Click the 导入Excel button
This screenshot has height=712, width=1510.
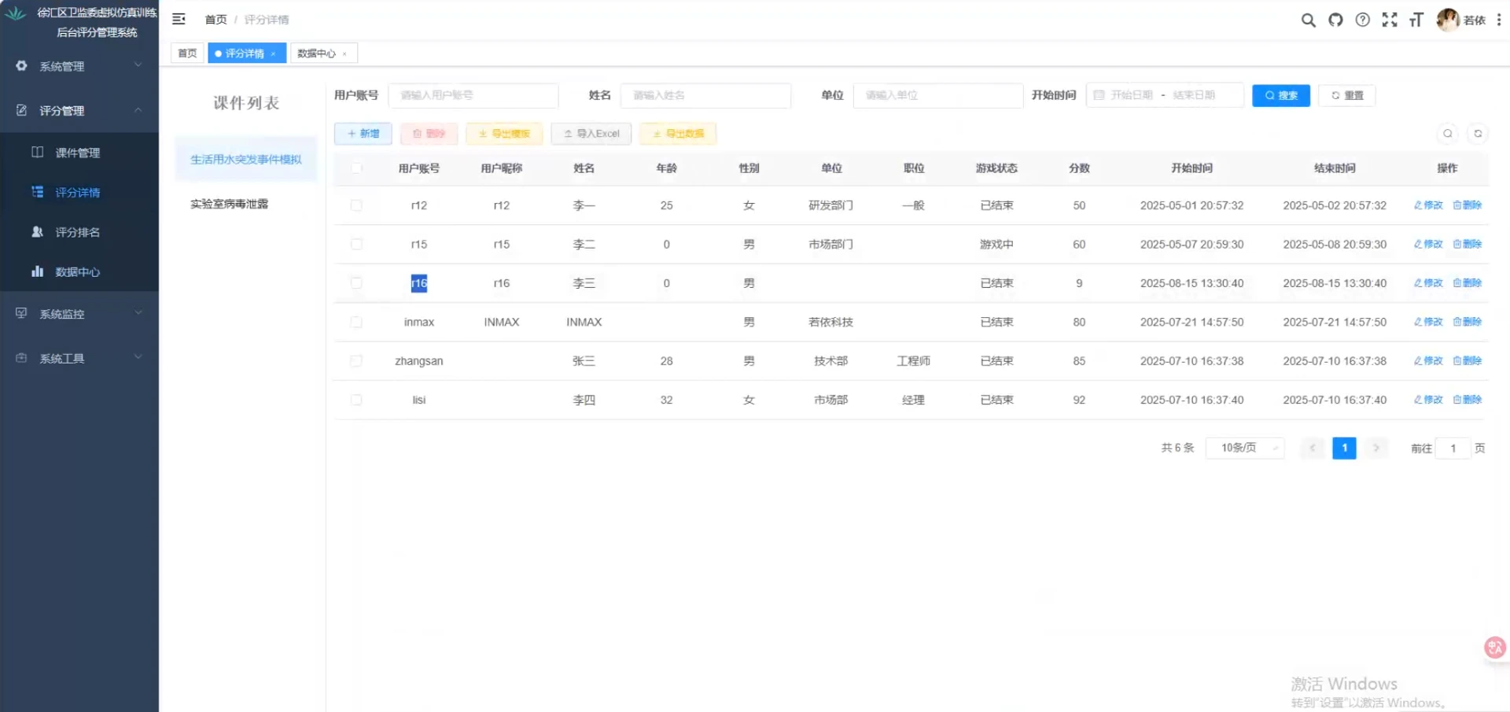pyautogui.click(x=591, y=134)
